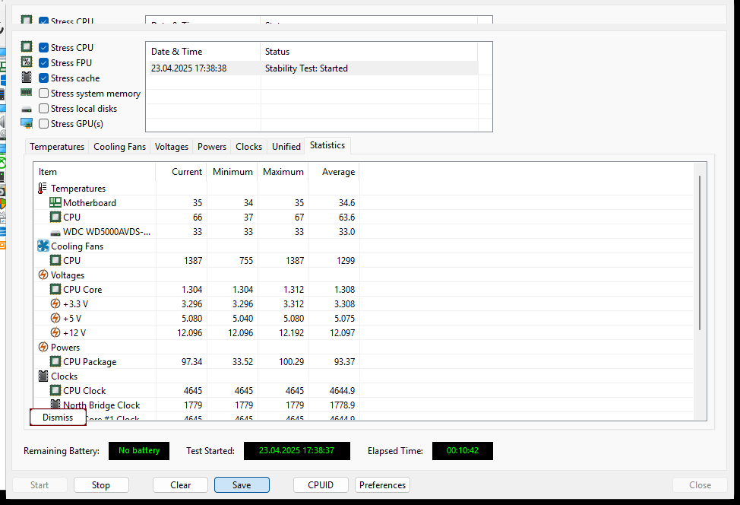740x505 pixels.
Task: Click the chip icon beside Stress cache
Action: pos(27,78)
